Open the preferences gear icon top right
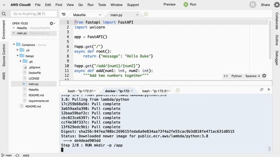The height and width of the screenshot is (157, 280). click(277, 5)
